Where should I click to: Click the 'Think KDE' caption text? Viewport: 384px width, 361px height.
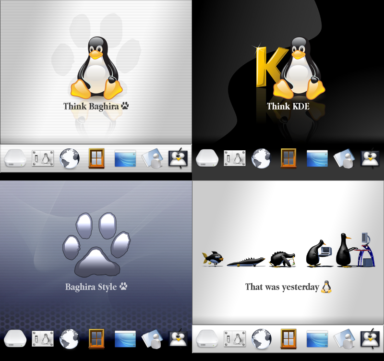288,106
